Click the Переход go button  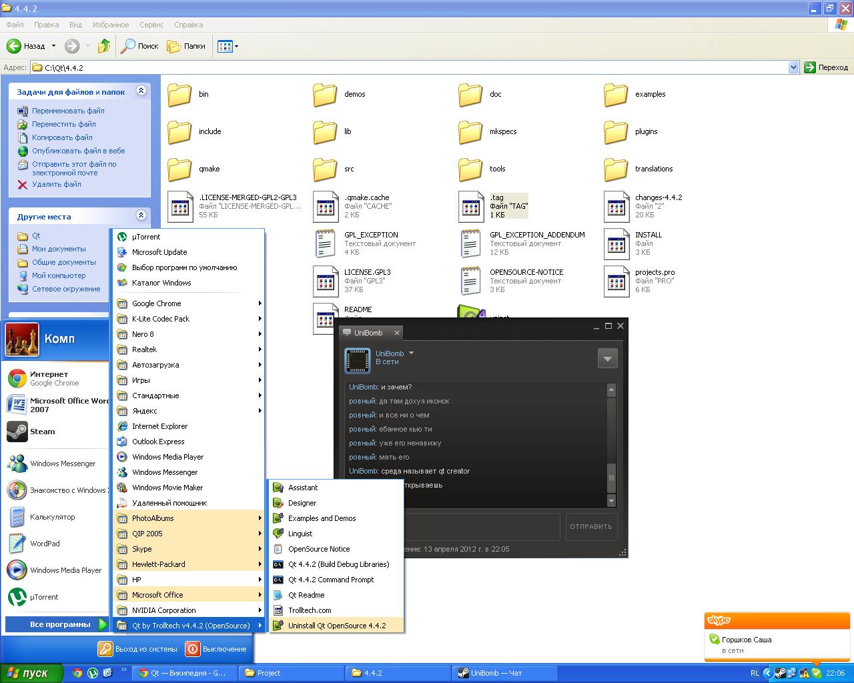click(x=826, y=67)
